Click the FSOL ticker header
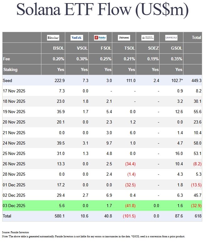 click(x=106, y=48)
